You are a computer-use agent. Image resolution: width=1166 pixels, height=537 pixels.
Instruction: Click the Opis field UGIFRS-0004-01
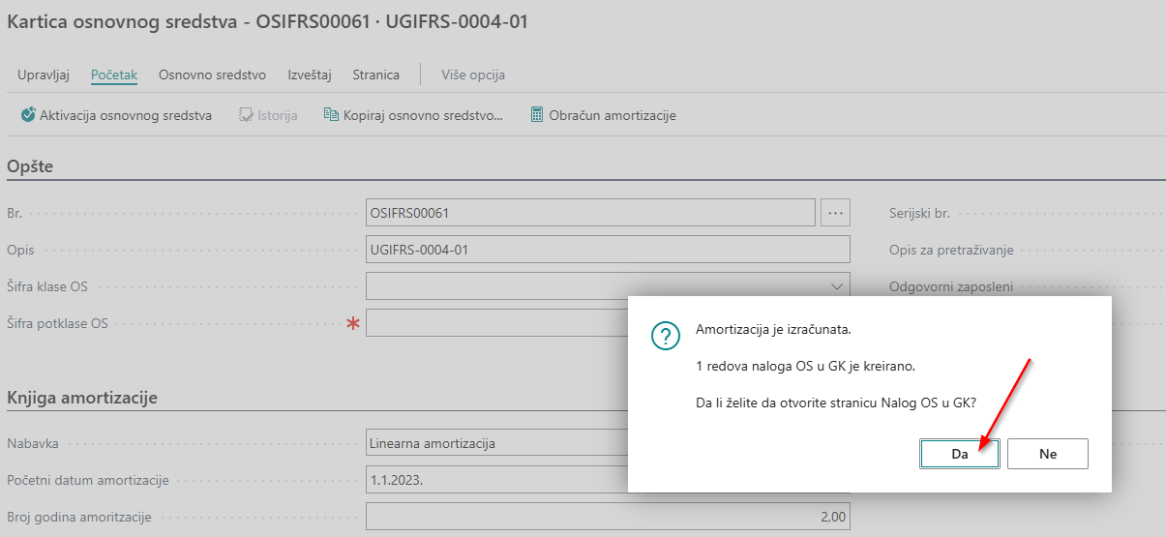(608, 250)
